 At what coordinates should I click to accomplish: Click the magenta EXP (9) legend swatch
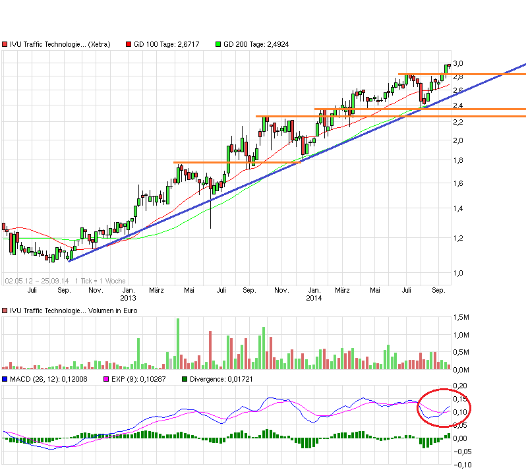(x=106, y=379)
